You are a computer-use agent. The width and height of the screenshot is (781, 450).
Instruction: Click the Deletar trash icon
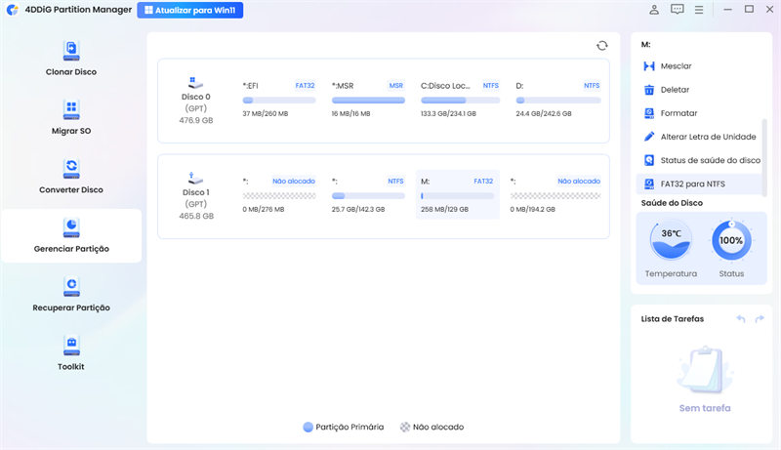click(x=649, y=90)
